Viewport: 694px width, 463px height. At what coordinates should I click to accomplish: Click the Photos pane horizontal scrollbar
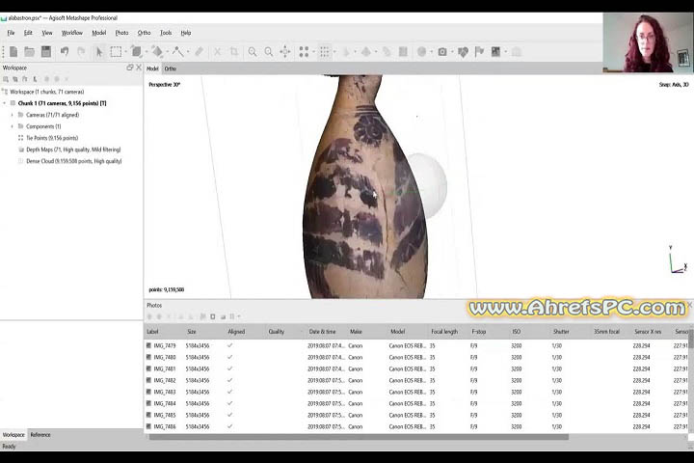pos(359,437)
